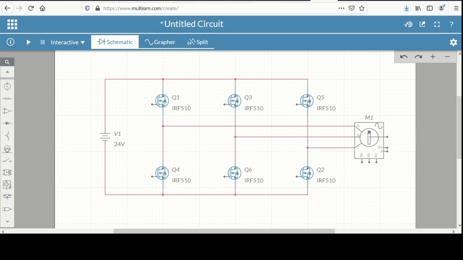
Task: Undo the last schematic change
Action: click(404, 57)
